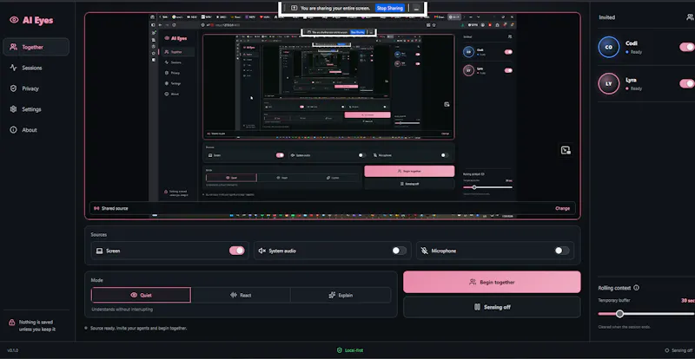Image resolution: width=695 pixels, height=359 pixels.
Task: Click the v0.1.0 version label
Action: 12,350
